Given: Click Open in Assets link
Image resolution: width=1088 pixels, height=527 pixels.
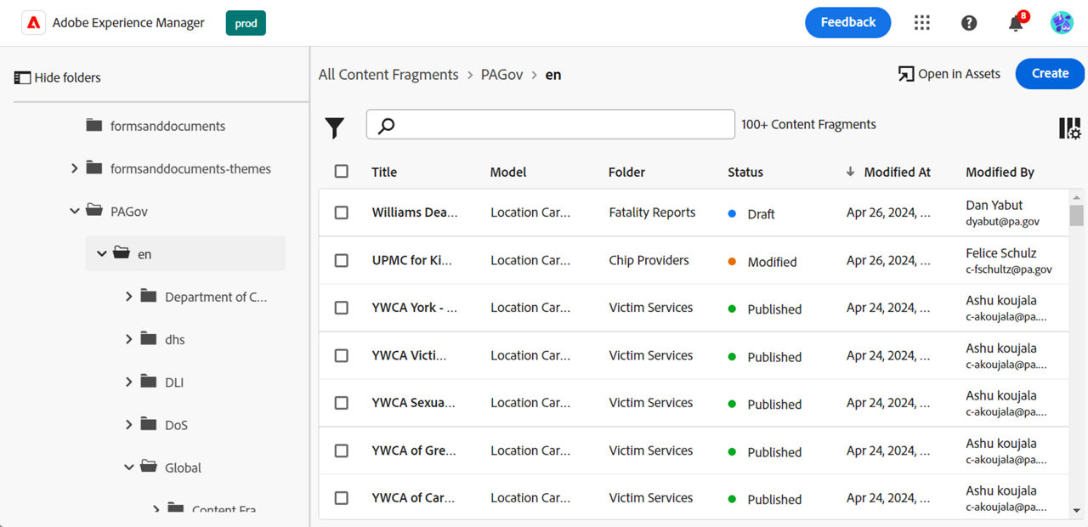Looking at the screenshot, I should 949,74.
